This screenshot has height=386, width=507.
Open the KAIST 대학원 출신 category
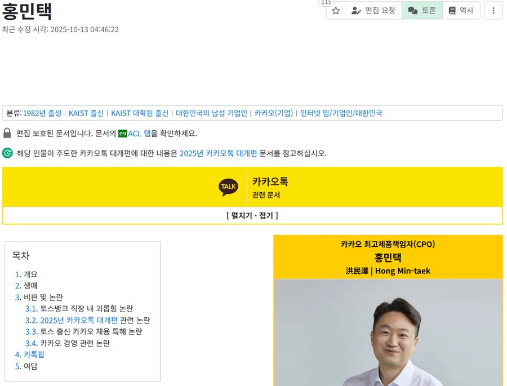click(x=140, y=113)
